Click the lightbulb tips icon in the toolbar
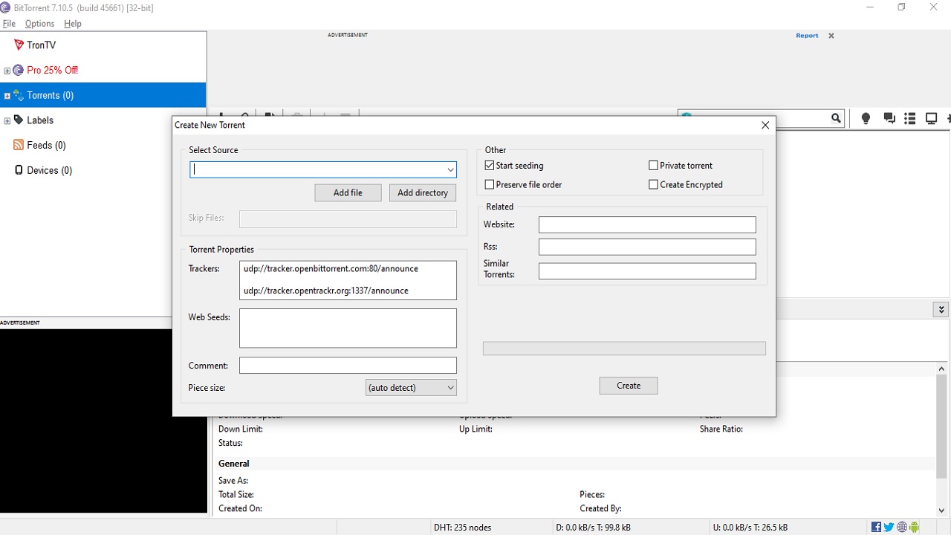Screen dimensions: 951x535 tap(866, 118)
